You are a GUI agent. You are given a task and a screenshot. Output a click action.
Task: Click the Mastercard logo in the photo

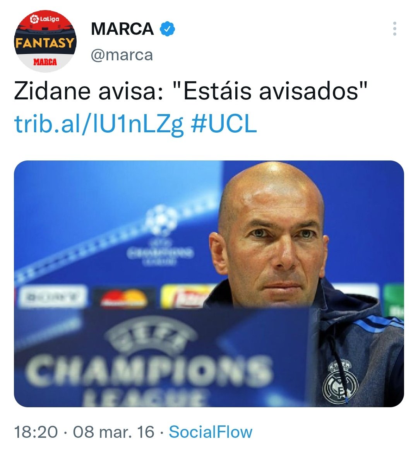tap(124, 299)
